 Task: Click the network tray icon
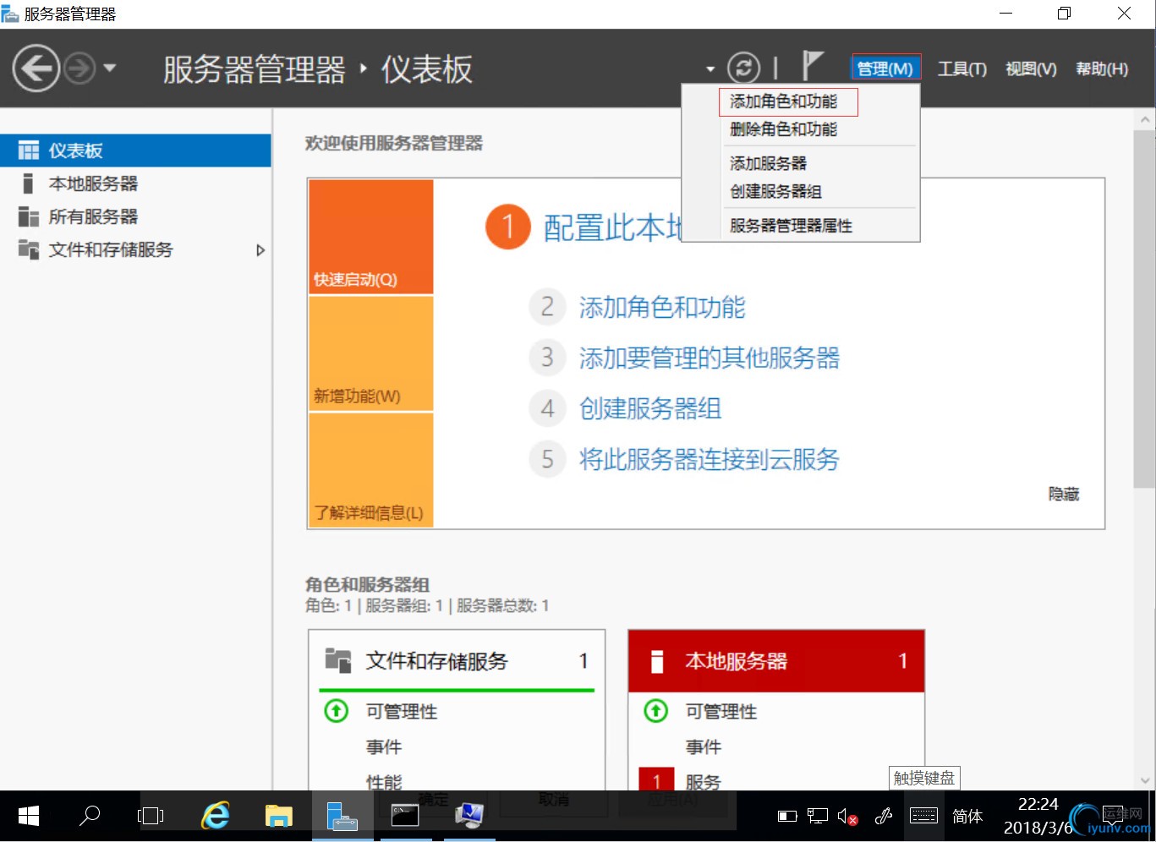coord(817,816)
